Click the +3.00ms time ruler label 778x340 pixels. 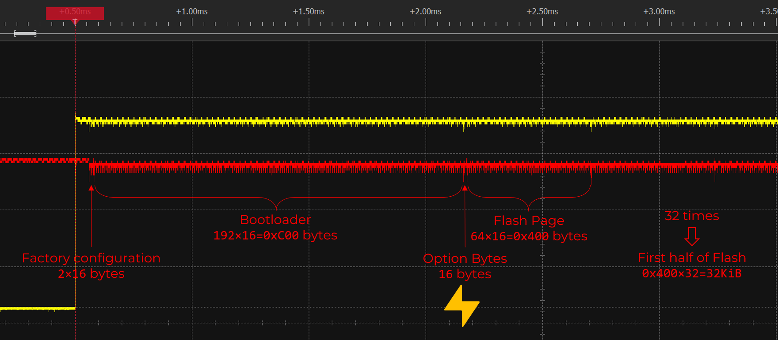659,11
